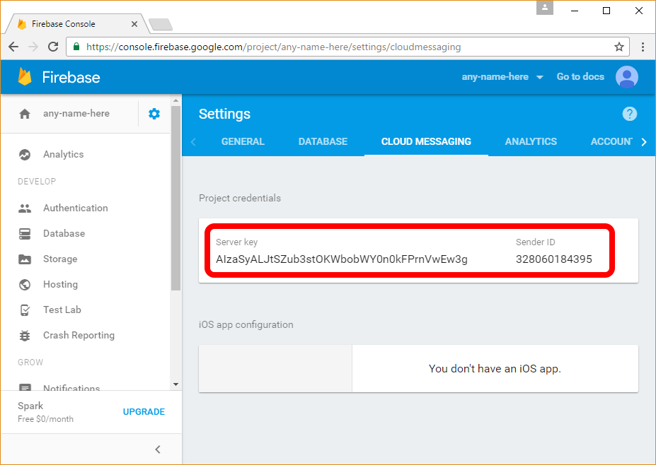
Task: Click the "You don't have an iOS app." text
Action: (x=495, y=369)
